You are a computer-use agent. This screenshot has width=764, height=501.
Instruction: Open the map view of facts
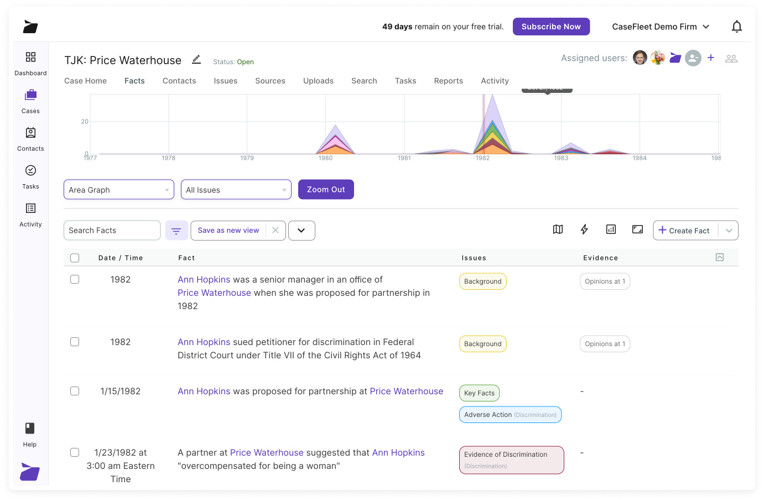[558, 229]
